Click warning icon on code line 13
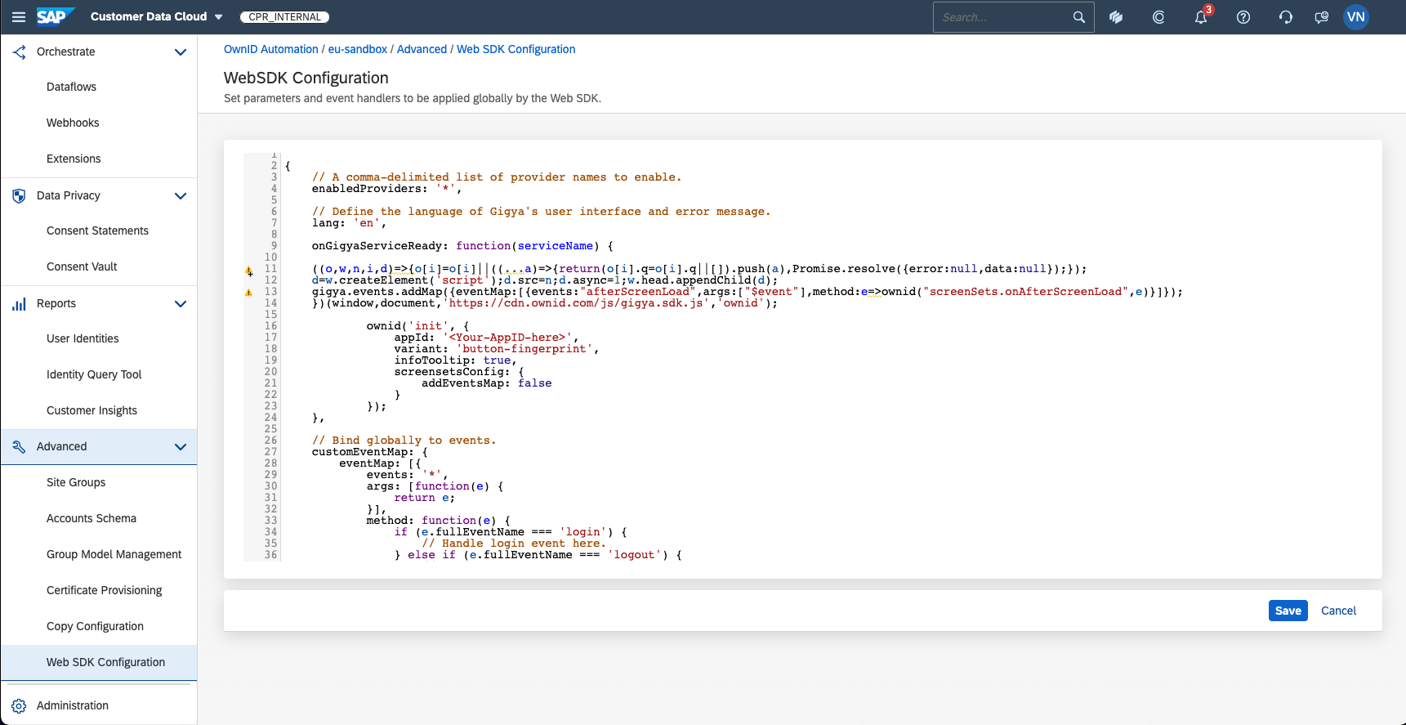Image resolution: width=1406 pixels, height=725 pixels. tap(249, 293)
